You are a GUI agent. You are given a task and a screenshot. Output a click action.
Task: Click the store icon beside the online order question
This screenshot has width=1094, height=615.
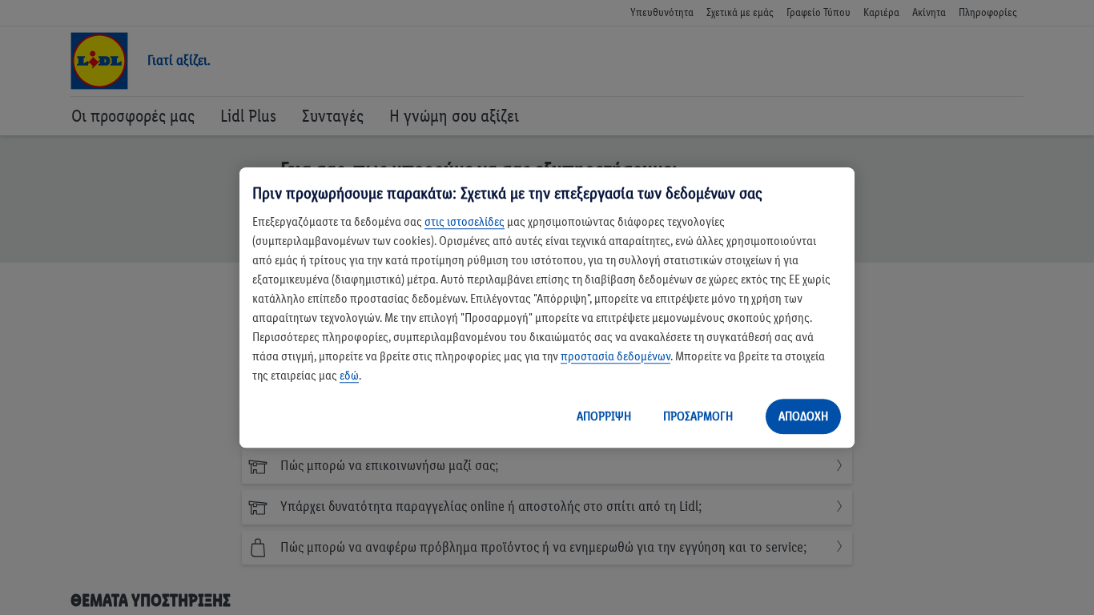pyautogui.click(x=257, y=508)
